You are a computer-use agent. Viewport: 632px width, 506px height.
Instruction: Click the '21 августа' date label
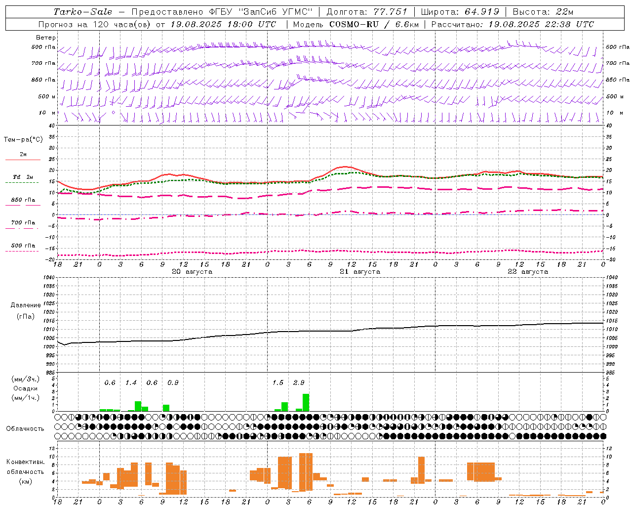360,272
